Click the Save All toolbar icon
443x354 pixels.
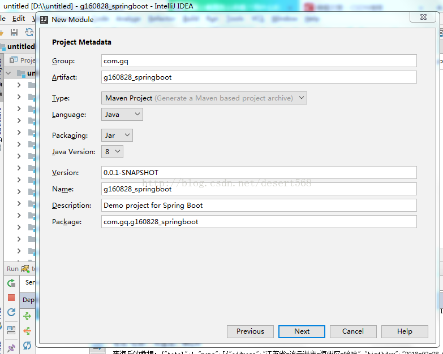[14, 32]
